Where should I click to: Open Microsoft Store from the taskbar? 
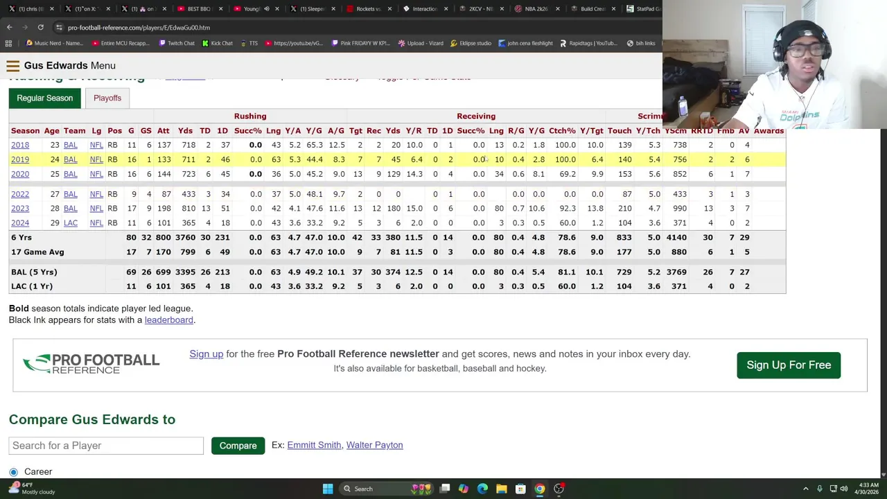click(x=520, y=489)
